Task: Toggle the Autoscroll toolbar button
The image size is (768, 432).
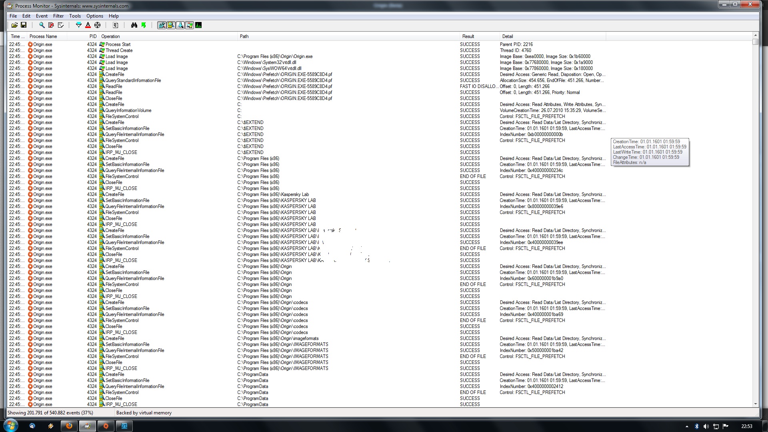Action: click(51, 25)
